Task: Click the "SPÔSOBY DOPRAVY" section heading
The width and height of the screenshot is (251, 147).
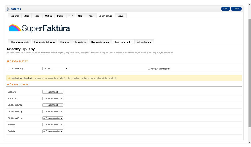Action: (x=18, y=84)
